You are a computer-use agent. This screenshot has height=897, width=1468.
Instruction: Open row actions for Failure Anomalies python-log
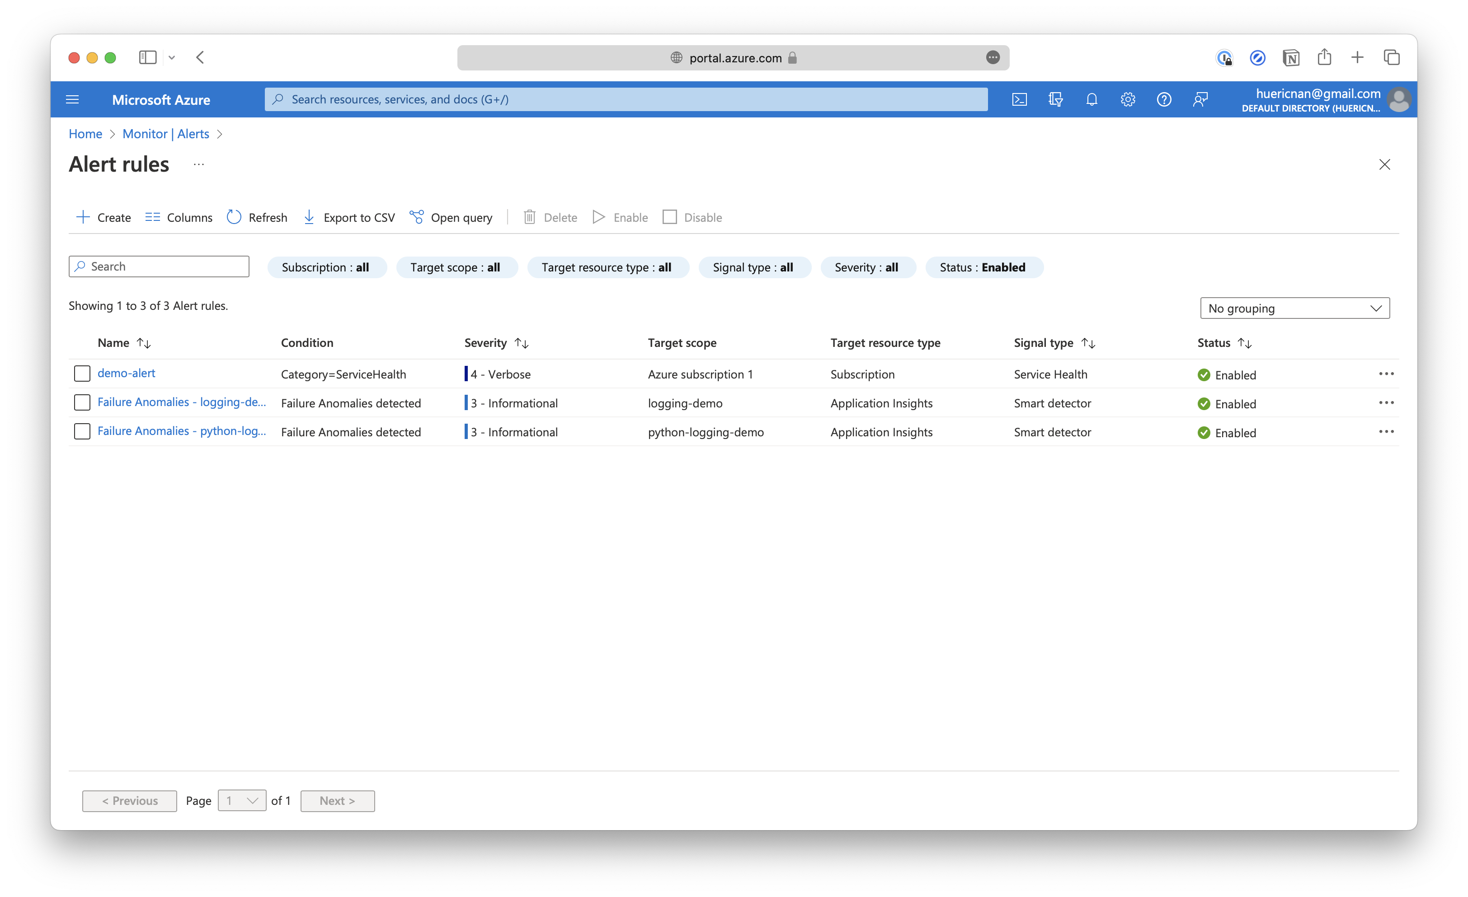pos(1386,431)
